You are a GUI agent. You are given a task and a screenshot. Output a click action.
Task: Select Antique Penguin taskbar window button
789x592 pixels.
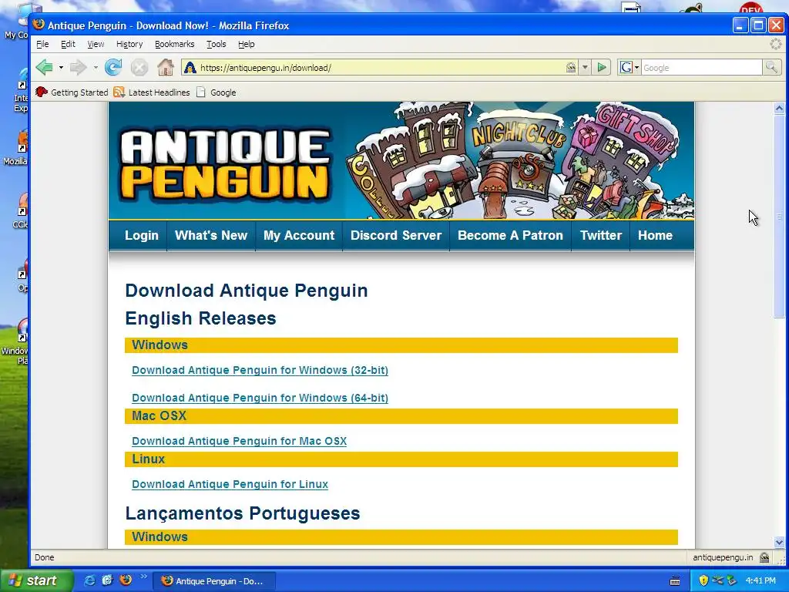point(214,581)
